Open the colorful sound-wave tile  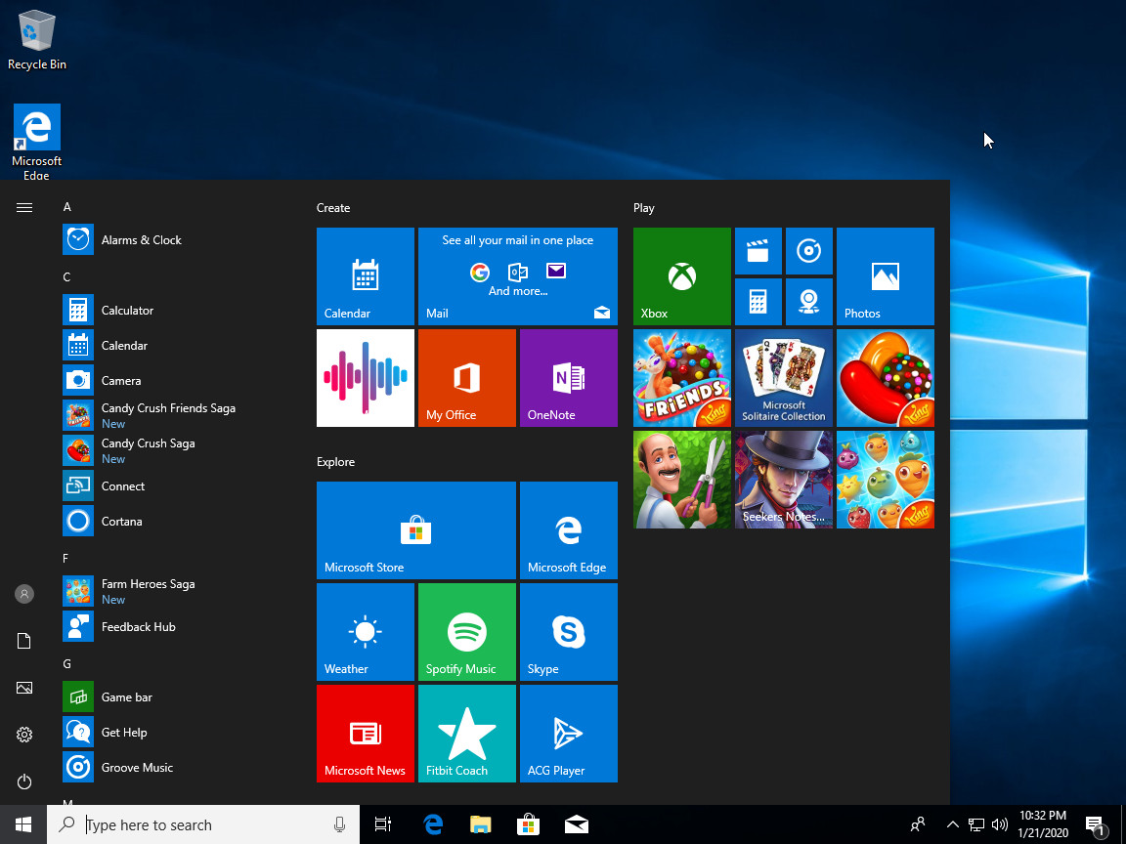pyautogui.click(x=366, y=378)
